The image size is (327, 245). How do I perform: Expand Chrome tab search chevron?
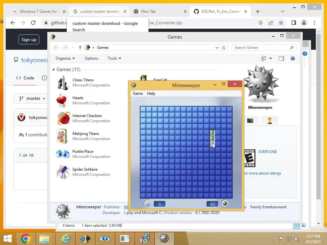(282, 11)
